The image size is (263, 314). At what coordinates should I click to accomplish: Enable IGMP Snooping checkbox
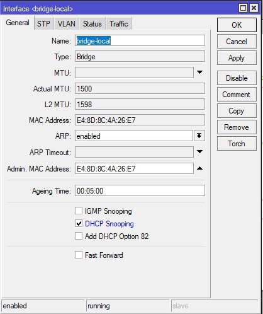coord(79,211)
